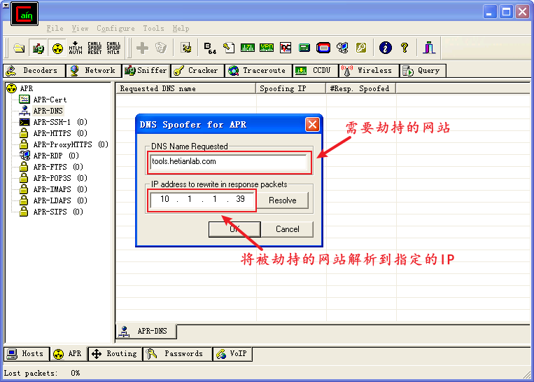
Task: Select APR-RDP (0) in the tree
Action: (x=56, y=156)
